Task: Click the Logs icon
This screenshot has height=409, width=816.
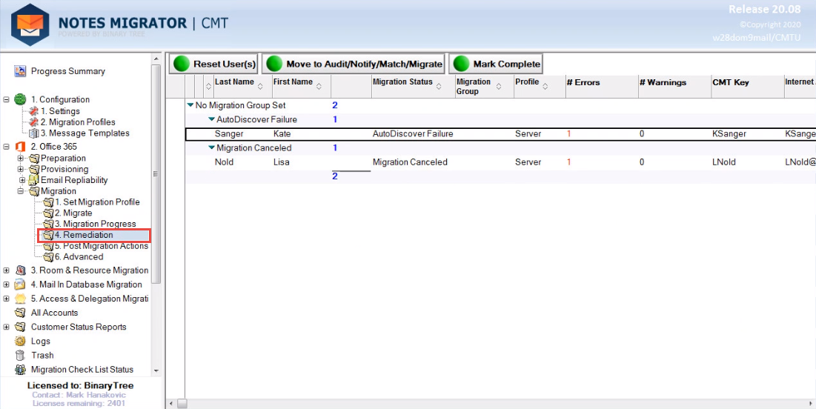Action: (20, 342)
